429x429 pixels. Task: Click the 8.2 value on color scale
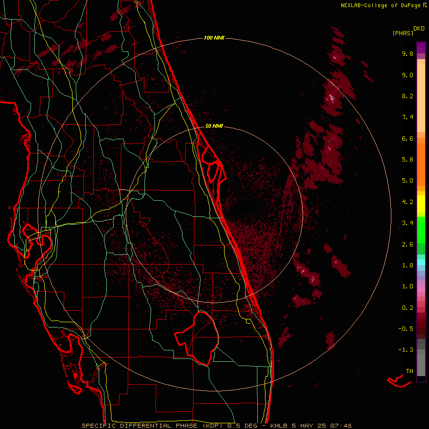408,96
